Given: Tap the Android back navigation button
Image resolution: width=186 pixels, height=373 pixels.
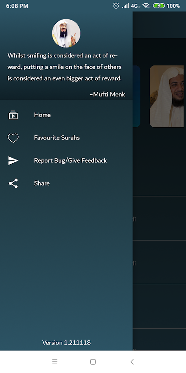Looking at the screenshot, I should pos(132,362).
